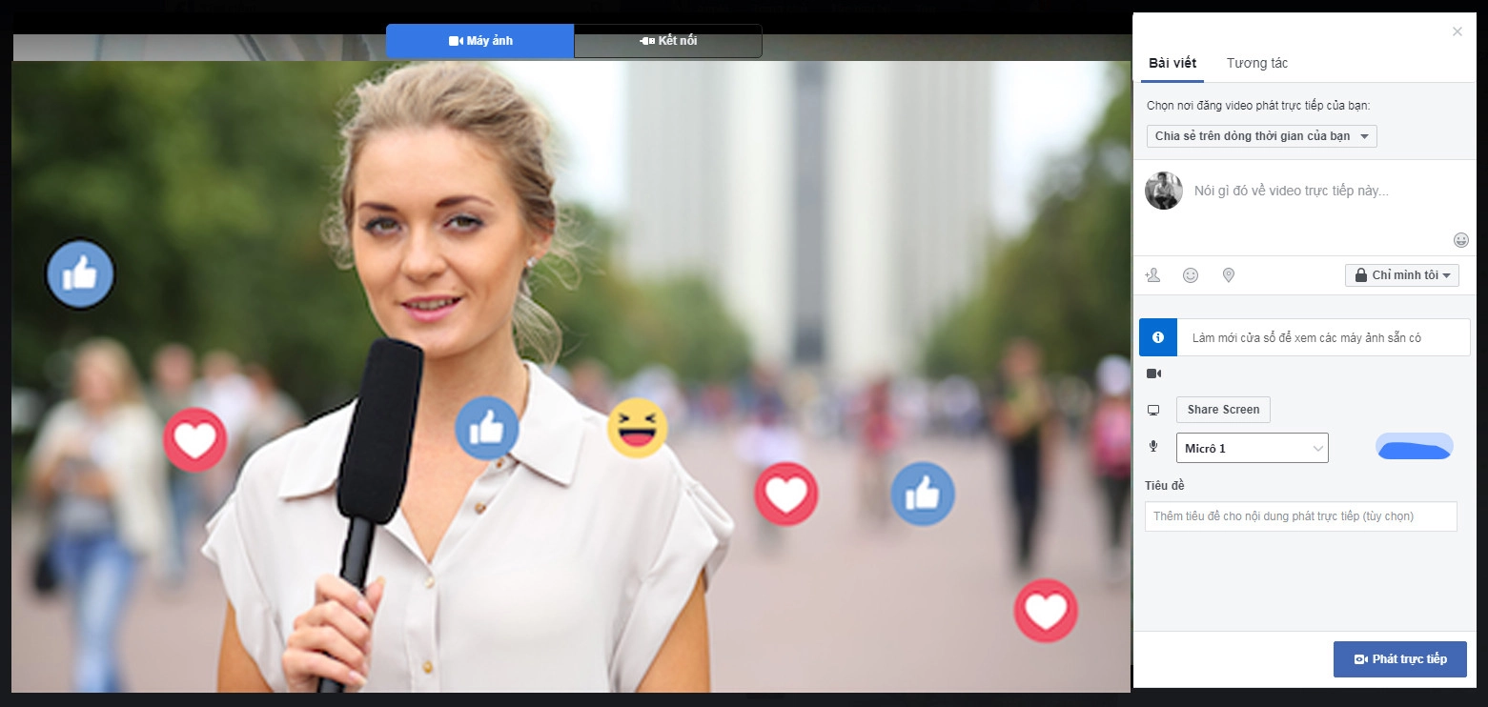Click the location pin check-in icon
Image resolution: width=1488 pixels, height=707 pixels.
click(x=1229, y=275)
